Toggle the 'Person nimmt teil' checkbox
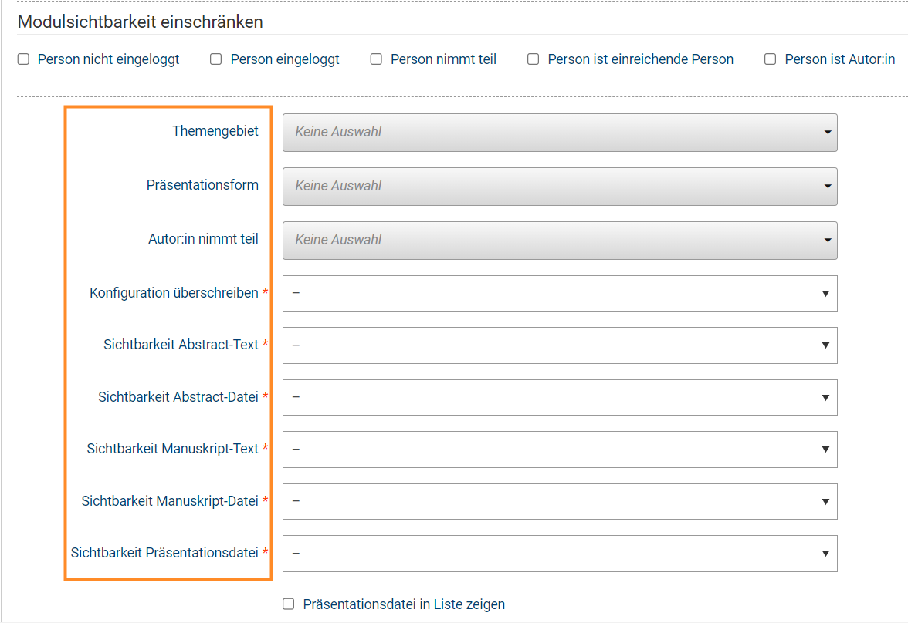Viewport: 908px width, 623px height. tap(376, 59)
